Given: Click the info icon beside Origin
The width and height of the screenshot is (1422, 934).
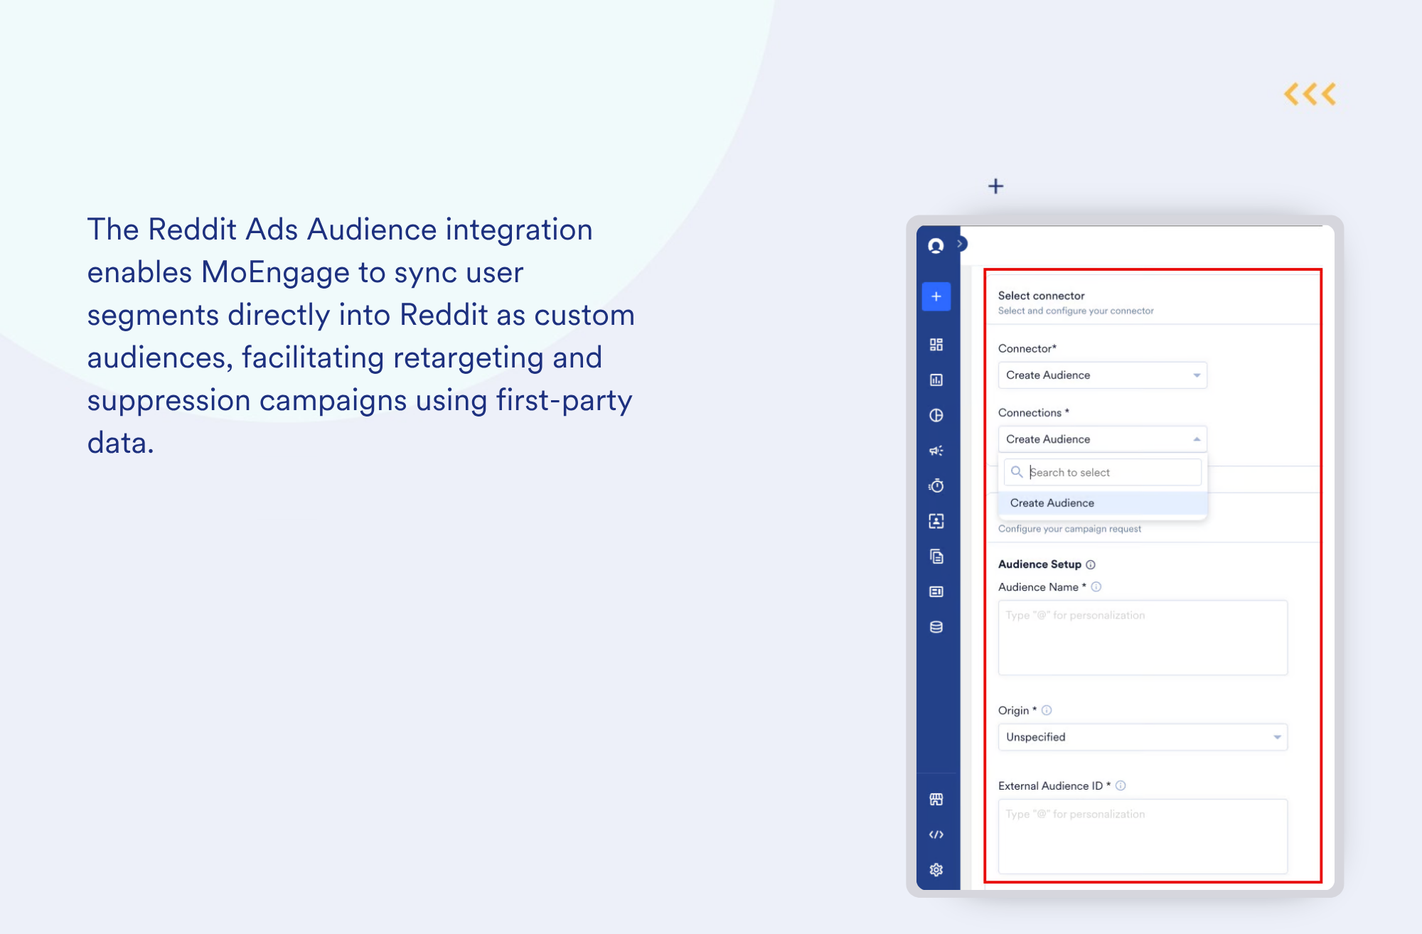Looking at the screenshot, I should tap(1047, 710).
